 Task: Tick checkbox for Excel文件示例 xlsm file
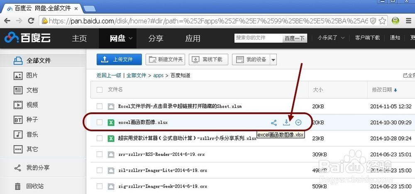[100, 107]
